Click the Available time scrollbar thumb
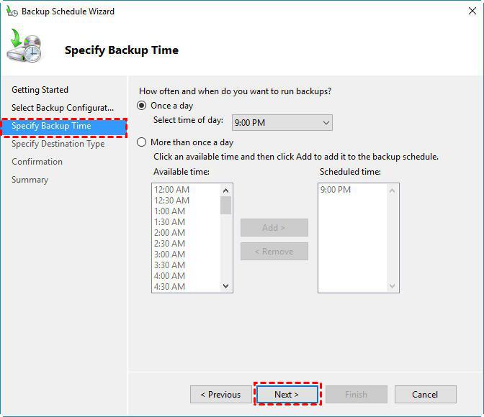Viewport: 484px width, 417px height. click(226, 205)
